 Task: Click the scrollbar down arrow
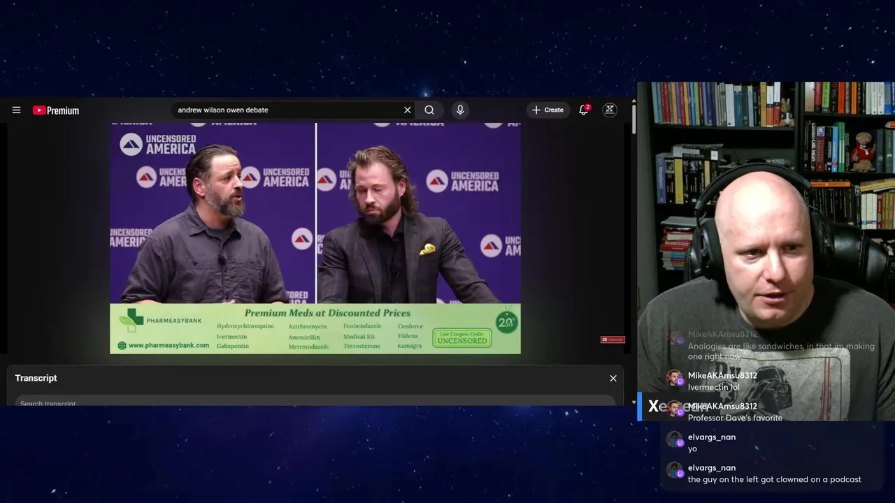pos(633,402)
